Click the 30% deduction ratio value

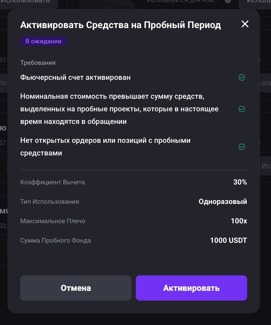[x=240, y=182]
